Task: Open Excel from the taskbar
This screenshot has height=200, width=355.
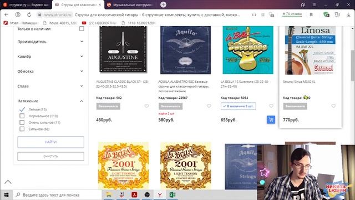Action: click(172, 195)
